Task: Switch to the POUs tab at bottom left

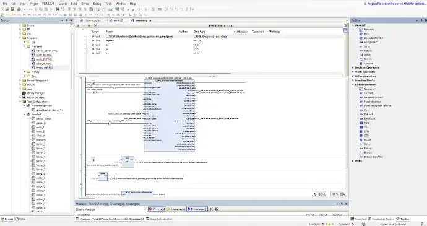Action: (x=20, y=219)
